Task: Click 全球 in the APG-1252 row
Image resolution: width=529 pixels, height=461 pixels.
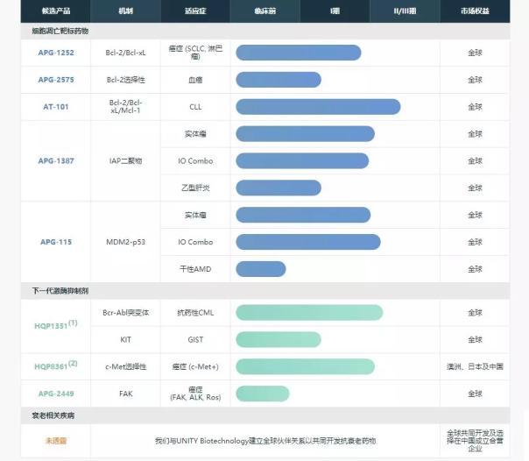Action: (x=475, y=53)
